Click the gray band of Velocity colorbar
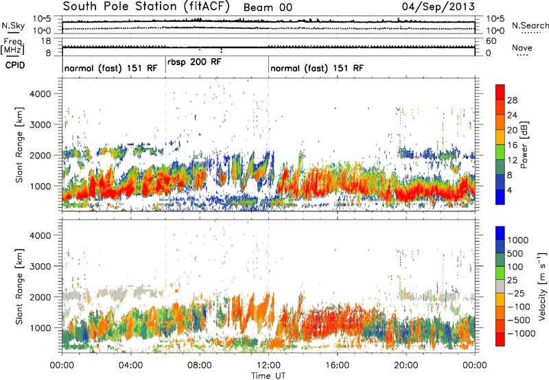Screen dimensions: 549x380 [500, 286]
